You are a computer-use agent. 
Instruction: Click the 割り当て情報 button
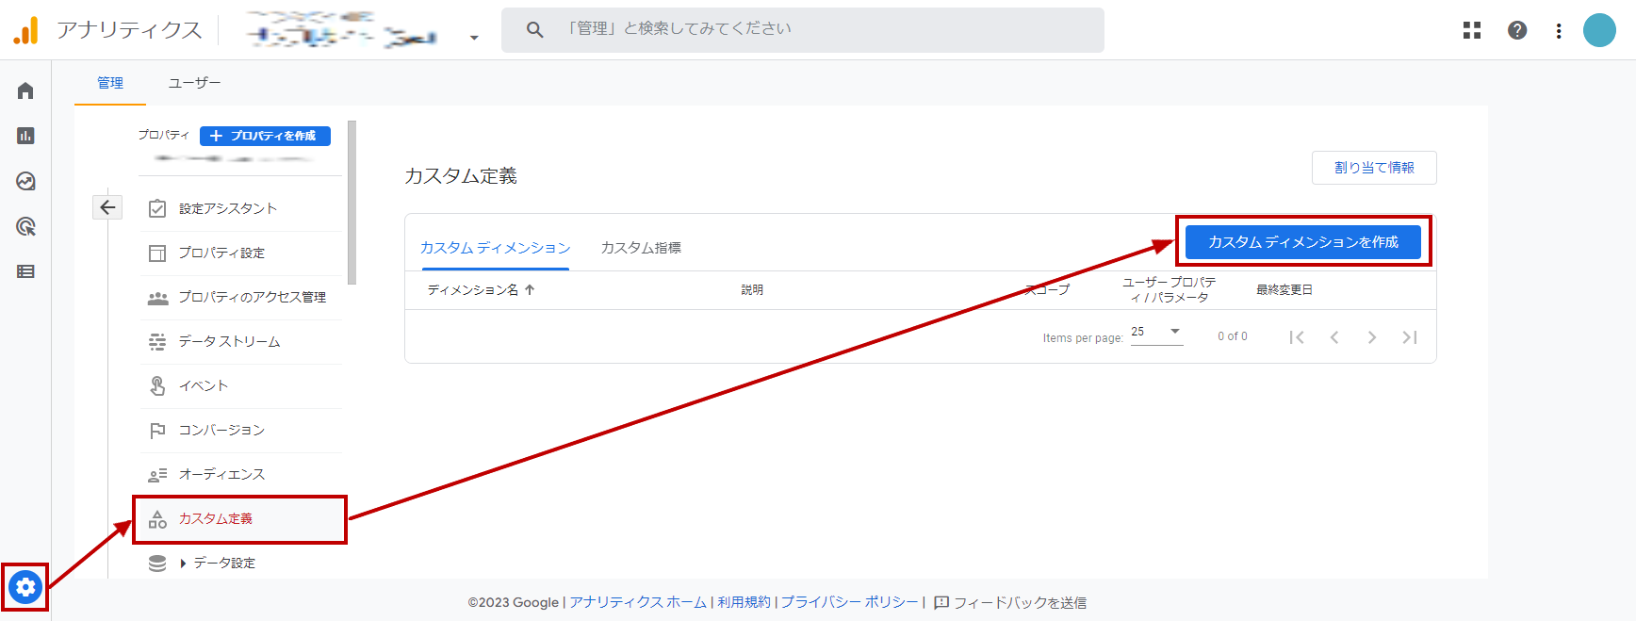click(1373, 168)
